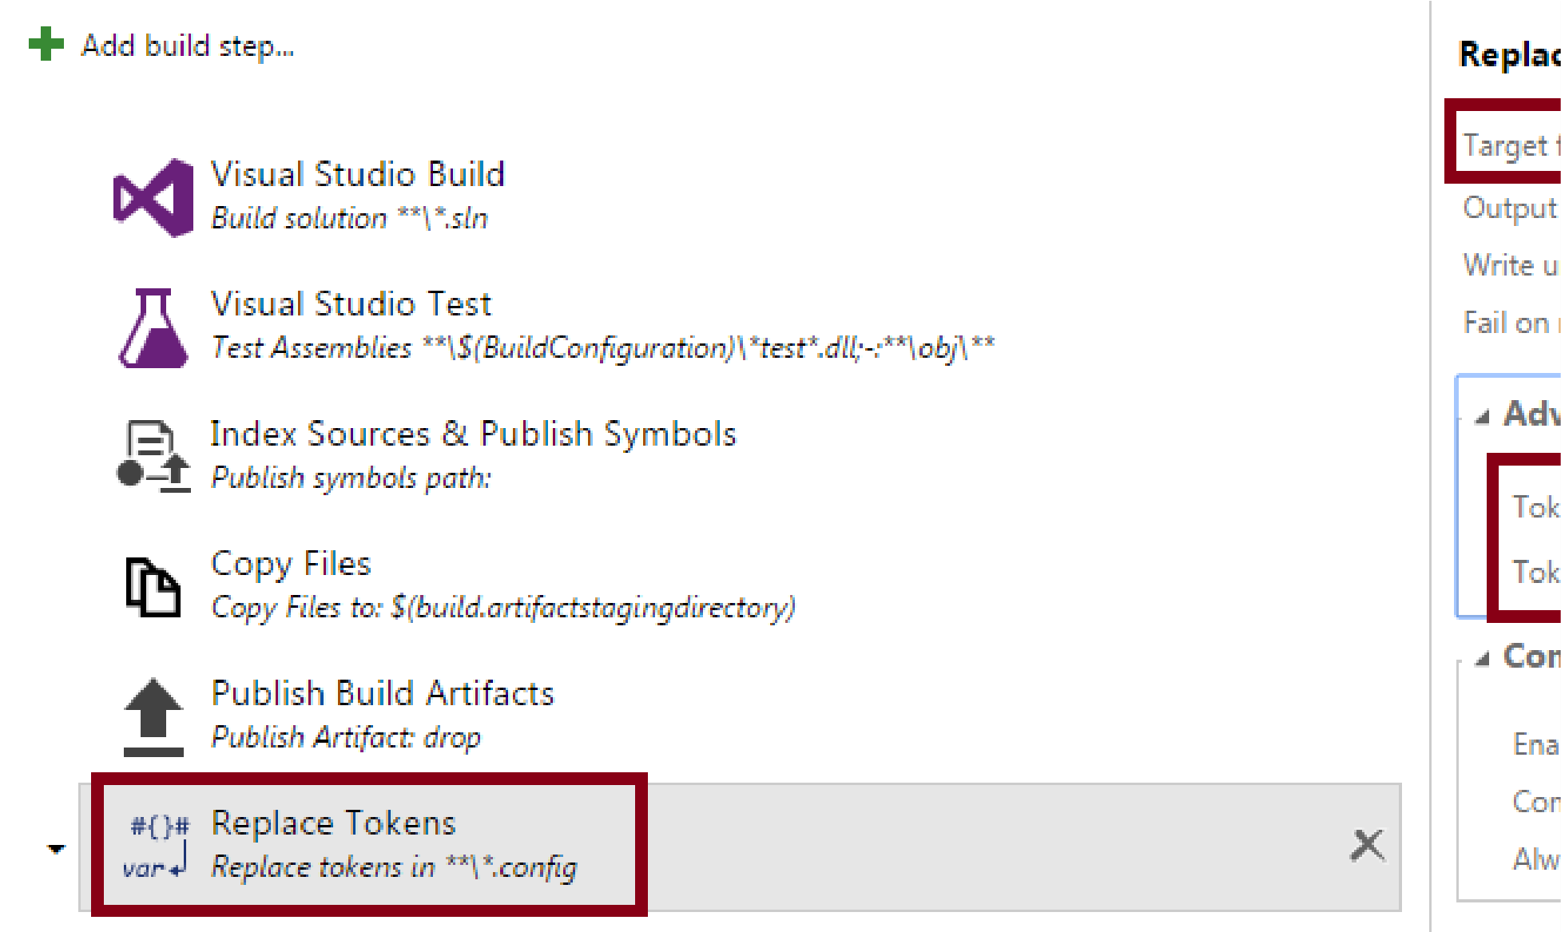Click the Copy Files documents icon
The height and width of the screenshot is (932, 1561).
(153, 587)
